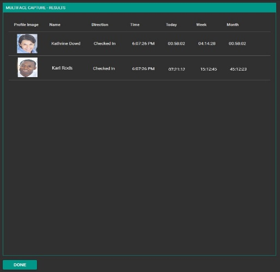Image resolution: width=280 pixels, height=272 pixels.
Task: Click Kathrine Dowd's week total 04:14:28
Action: click(207, 43)
